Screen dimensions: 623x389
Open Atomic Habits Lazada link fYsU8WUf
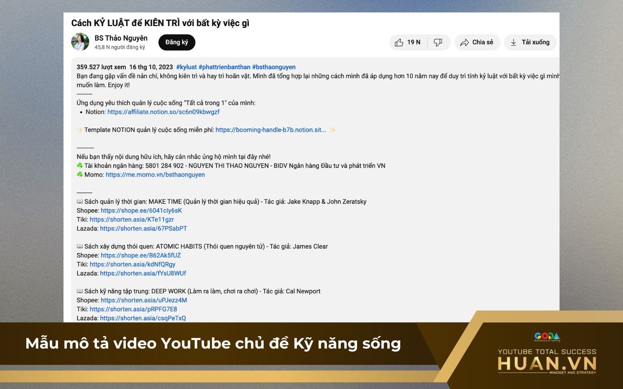click(x=143, y=273)
